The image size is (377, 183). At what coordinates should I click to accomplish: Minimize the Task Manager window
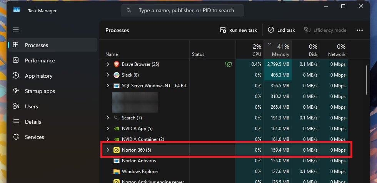tap(326, 6)
